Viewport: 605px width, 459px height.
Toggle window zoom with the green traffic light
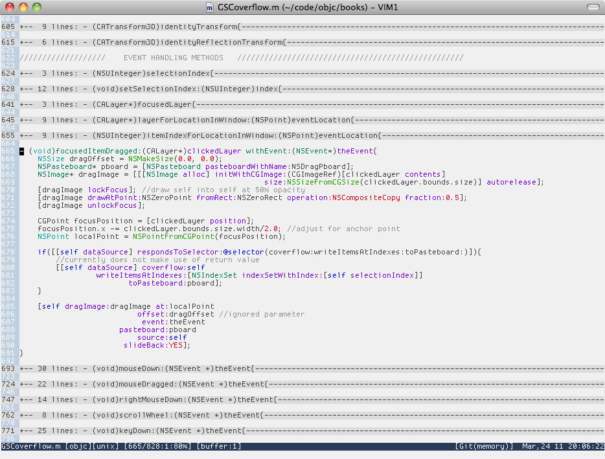[x=35, y=7]
